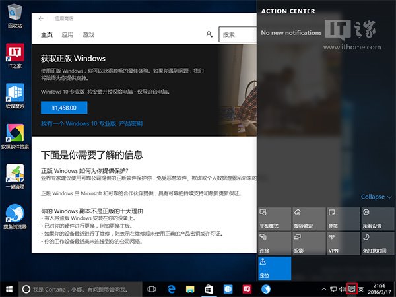Screen dimensions: 396x297
Task: Click '正版 Windows 如何为你提供保护?' text
Action: click(x=84, y=170)
